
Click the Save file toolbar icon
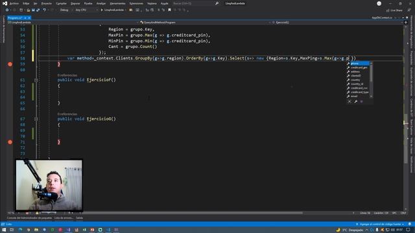click(x=33, y=10)
